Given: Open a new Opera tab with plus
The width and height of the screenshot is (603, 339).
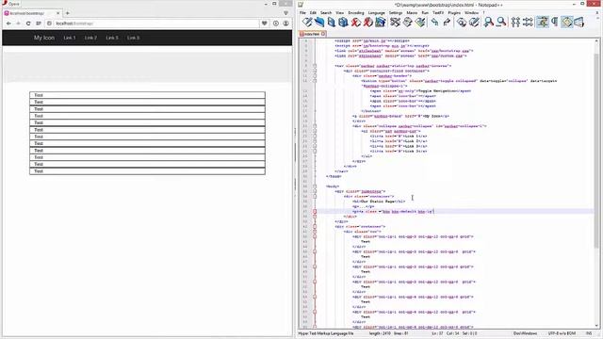Looking at the screenshot, I should (x=67, y=13).
